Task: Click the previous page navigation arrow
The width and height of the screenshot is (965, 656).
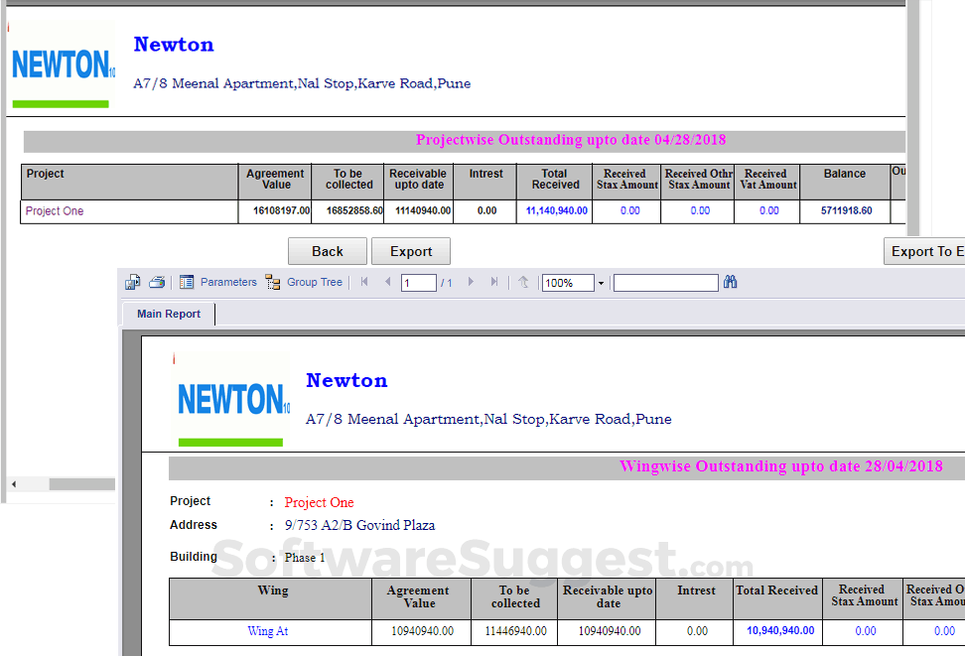Action: pos(388,282)
